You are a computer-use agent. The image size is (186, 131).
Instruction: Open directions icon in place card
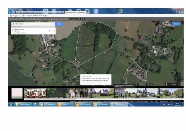coord(49,31)
